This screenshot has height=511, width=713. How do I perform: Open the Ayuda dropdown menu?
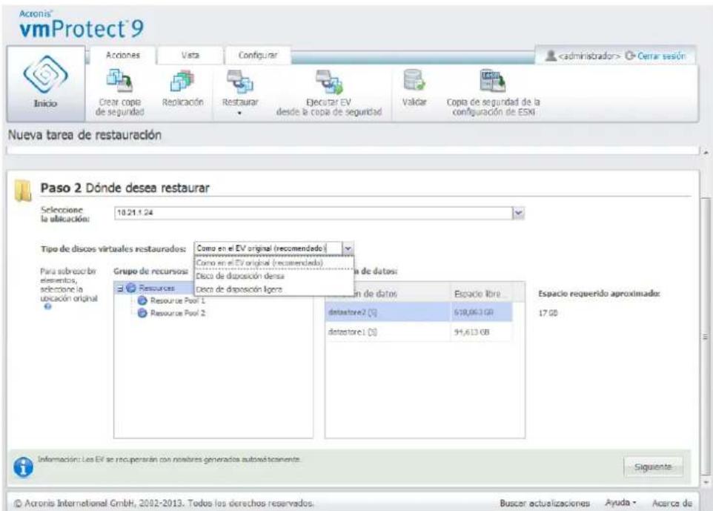[x=620, y=502]
